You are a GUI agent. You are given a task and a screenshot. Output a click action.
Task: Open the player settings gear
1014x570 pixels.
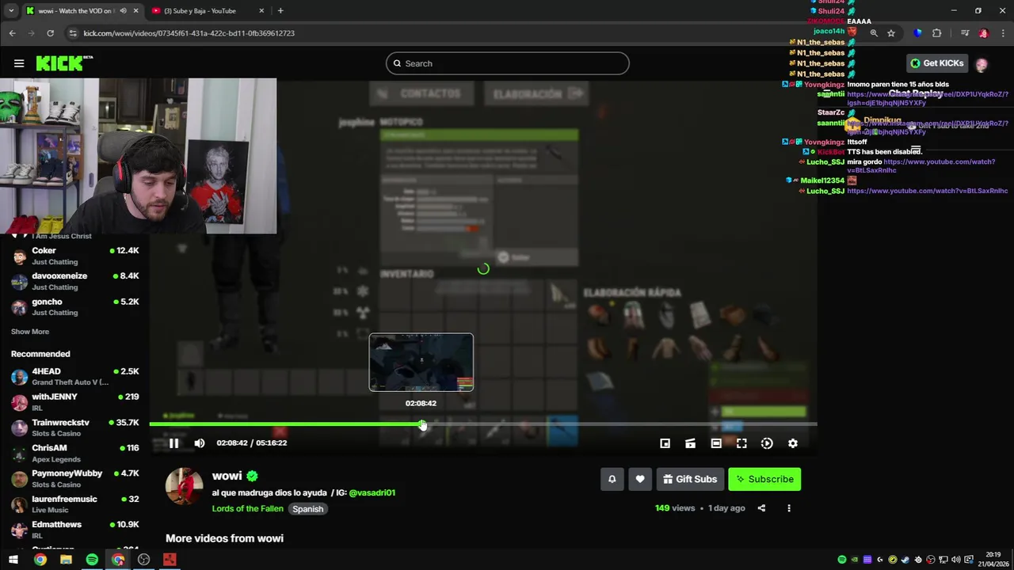pos(793,443)
